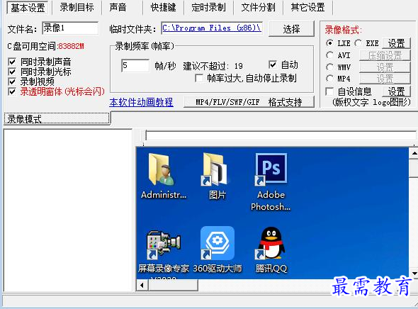The width and height of the screenshot is (418, 309).
Task: Select the AVI format radio button
Action: (x=329, y=55)
